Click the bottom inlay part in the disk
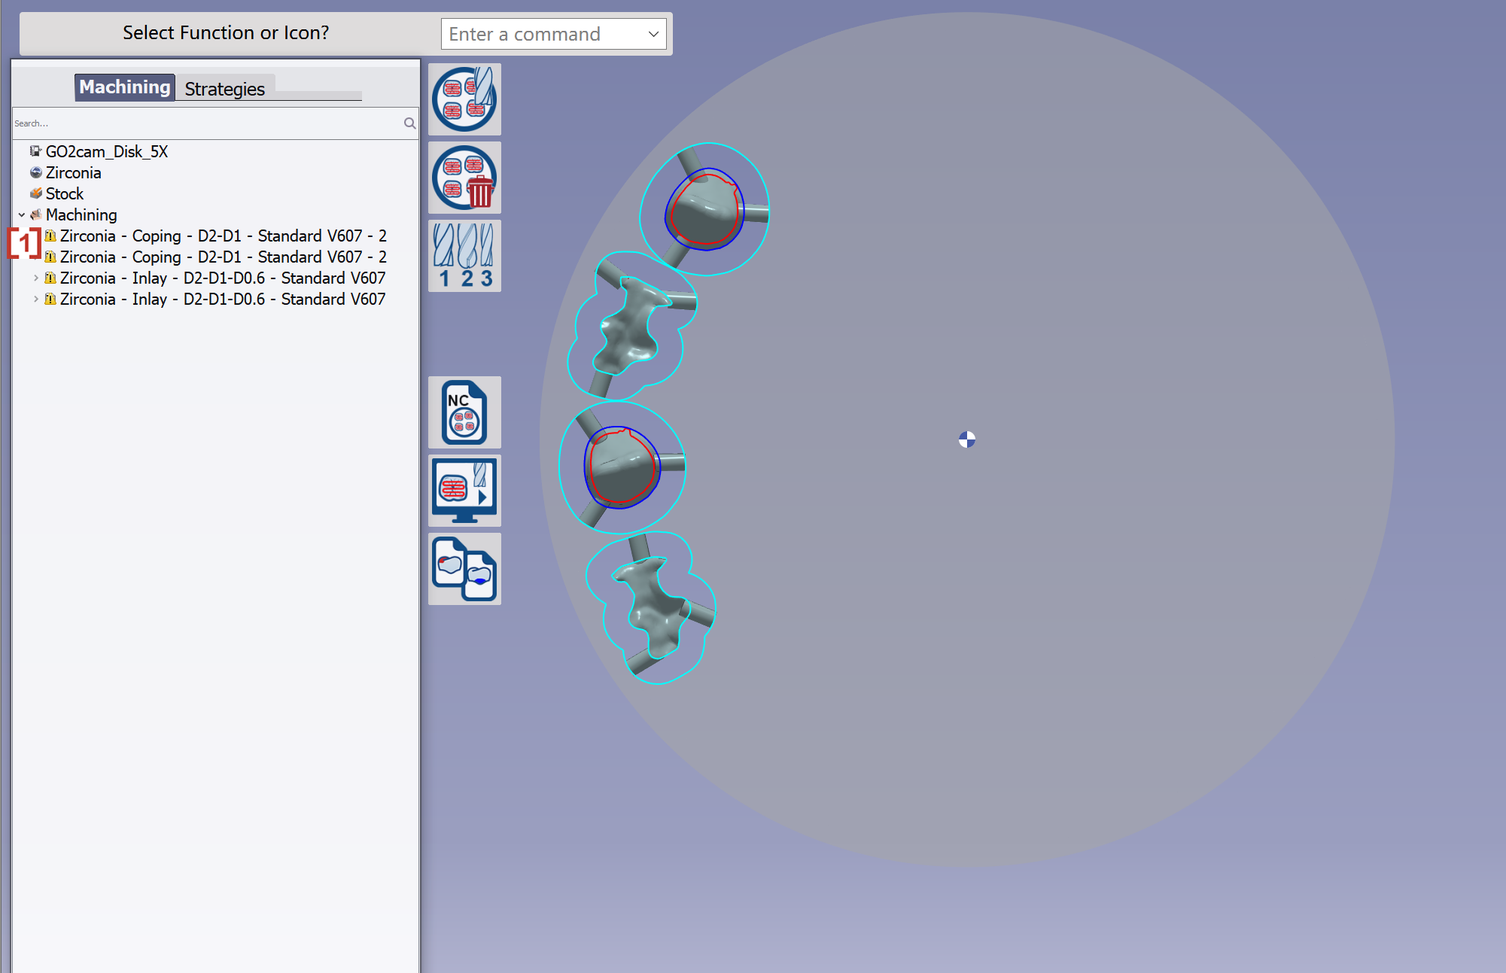Image resolution: width=1506 pixels, height=973 pixels. click(x=653, y=607)
